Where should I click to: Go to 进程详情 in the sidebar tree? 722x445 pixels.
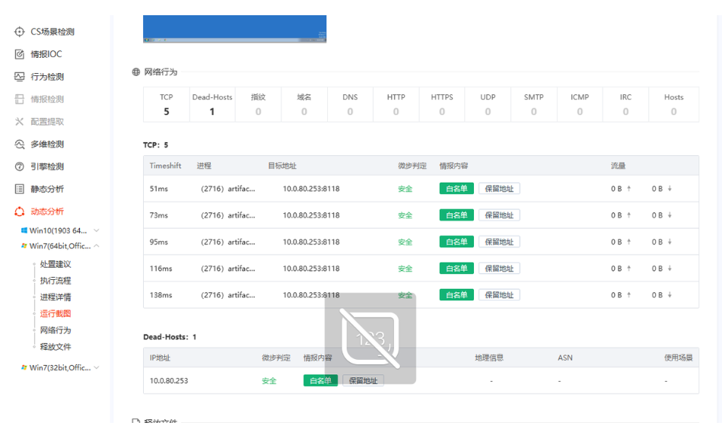(56, 297)
